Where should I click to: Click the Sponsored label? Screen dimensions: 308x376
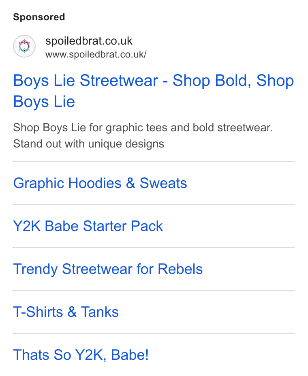39,17
